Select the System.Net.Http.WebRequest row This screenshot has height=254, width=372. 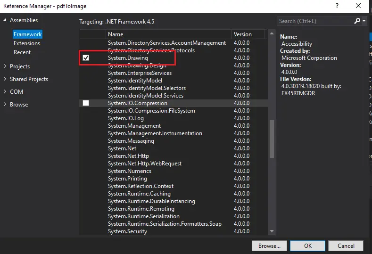pyautogui.click(x=174, y=164)
